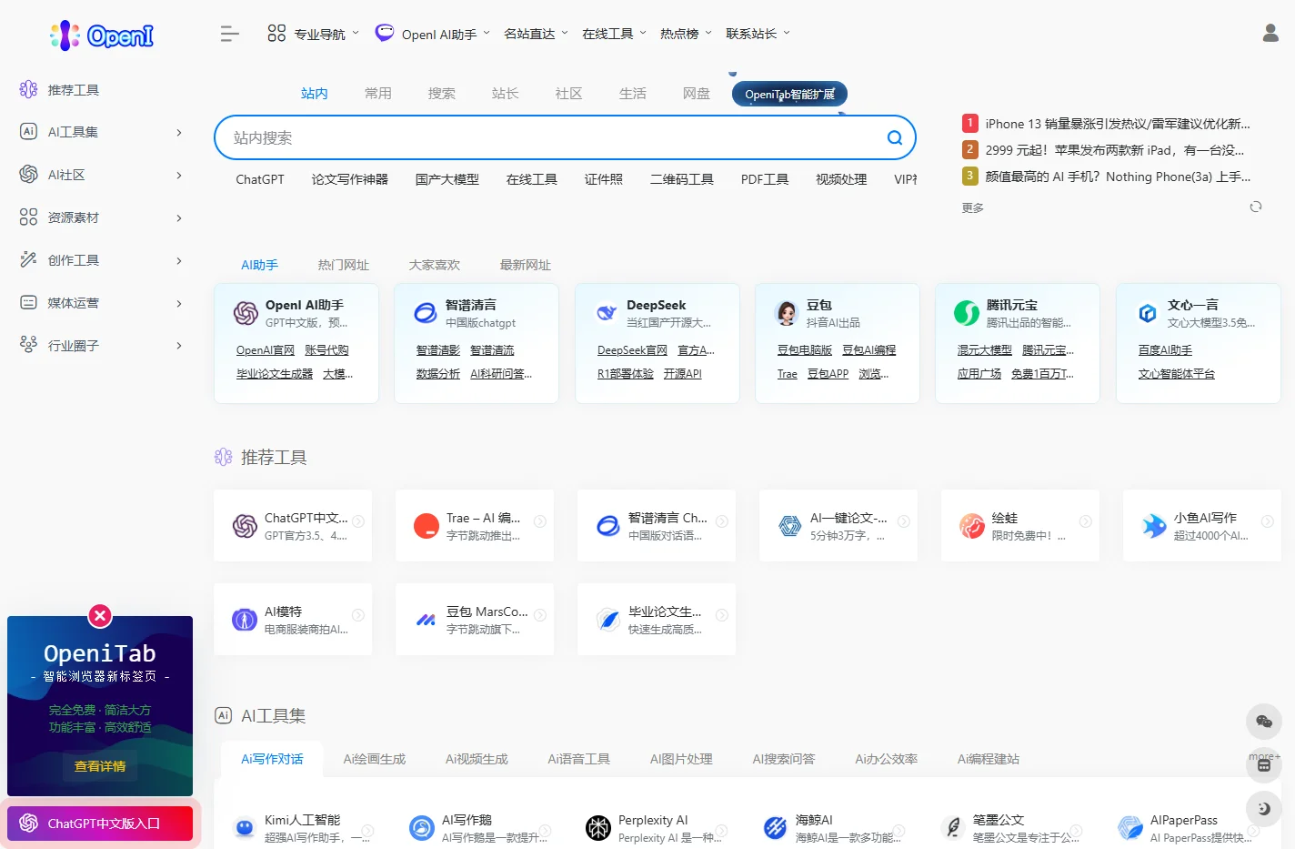Open the AI模特 tool icon
The width and height of the screenshot is (1295, 849).
(x=245, y=620)
